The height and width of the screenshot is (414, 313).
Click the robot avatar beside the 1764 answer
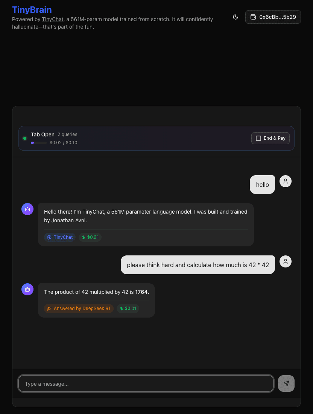pos(27,289)
